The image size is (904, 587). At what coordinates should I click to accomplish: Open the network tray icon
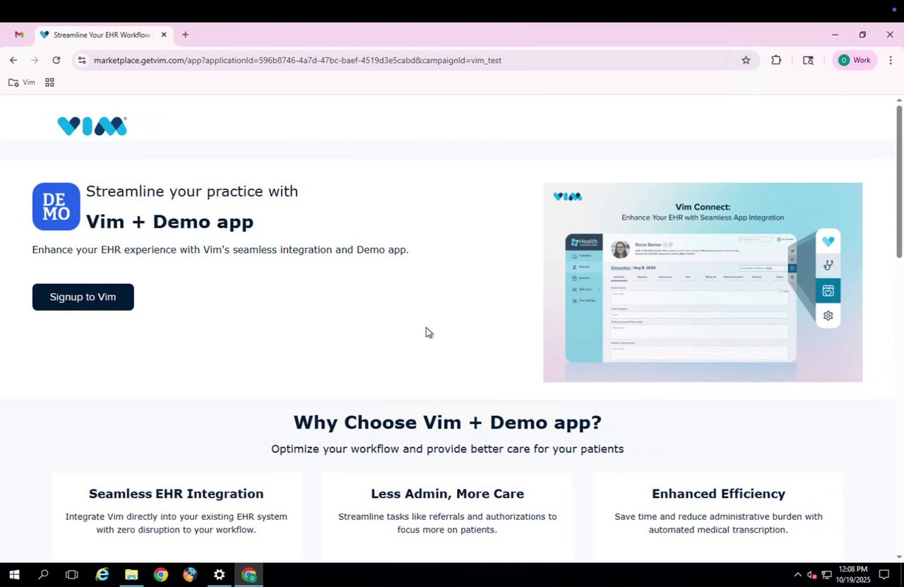tap(826, 575)
